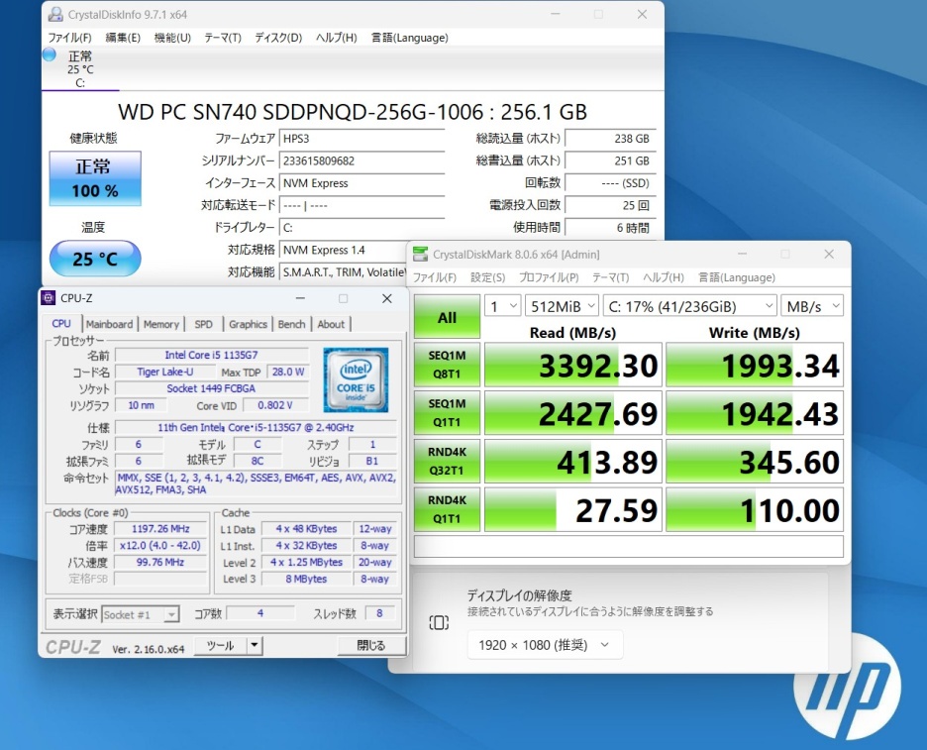This screenshot has height=750, width=927.
Task: Run the SEQ1M Q1T1 test
Action: (447, 413)
